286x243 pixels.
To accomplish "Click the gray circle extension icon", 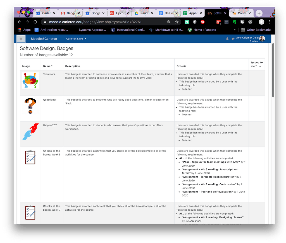I will (195, 22).
